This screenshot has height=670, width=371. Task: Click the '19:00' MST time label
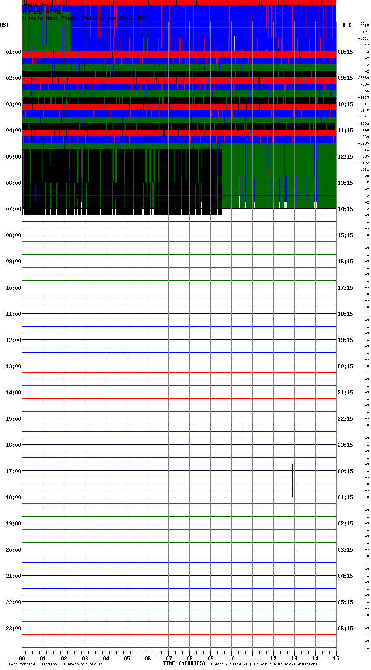(x=14, y=524)
